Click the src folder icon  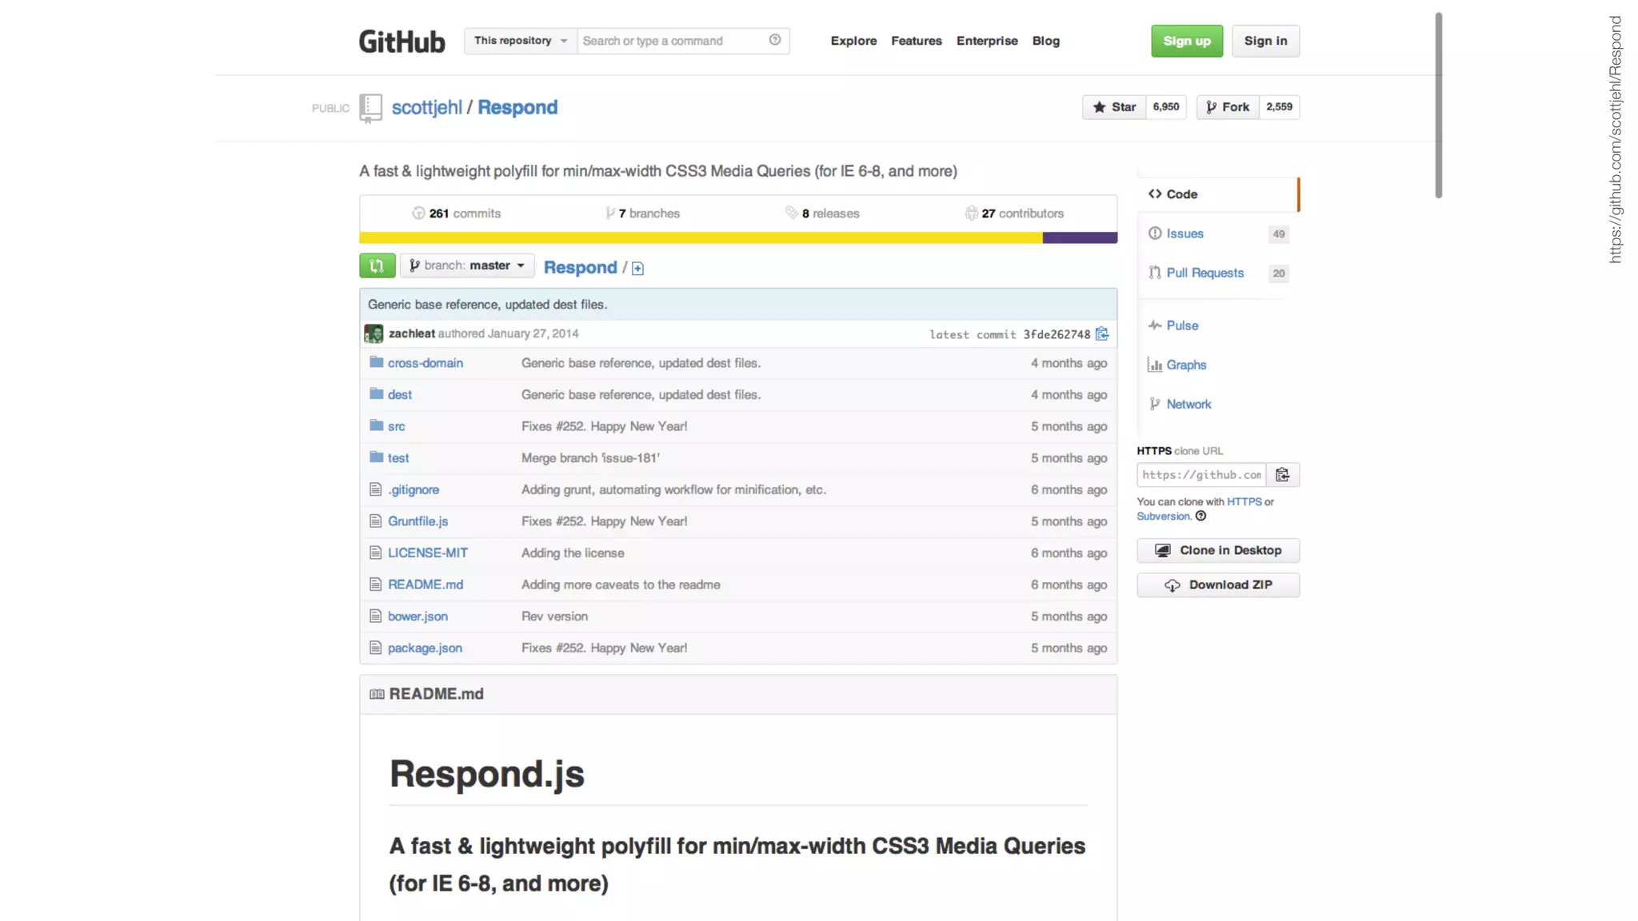376,425
